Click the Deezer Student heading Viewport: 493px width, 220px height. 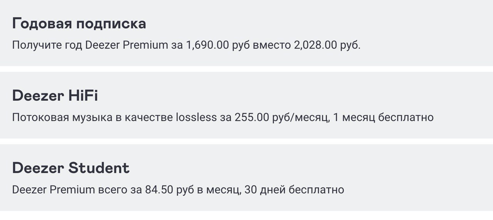(71, 168)
